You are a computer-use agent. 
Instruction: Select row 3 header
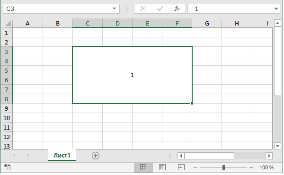(x=7, y=52)
